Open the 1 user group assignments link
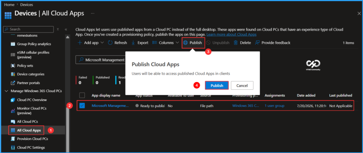363x153 pixels. pos(275,106)
